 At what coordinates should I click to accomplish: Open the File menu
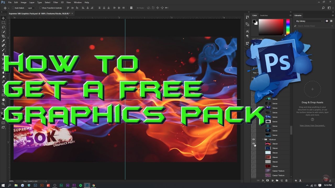(x=10, y=2)
